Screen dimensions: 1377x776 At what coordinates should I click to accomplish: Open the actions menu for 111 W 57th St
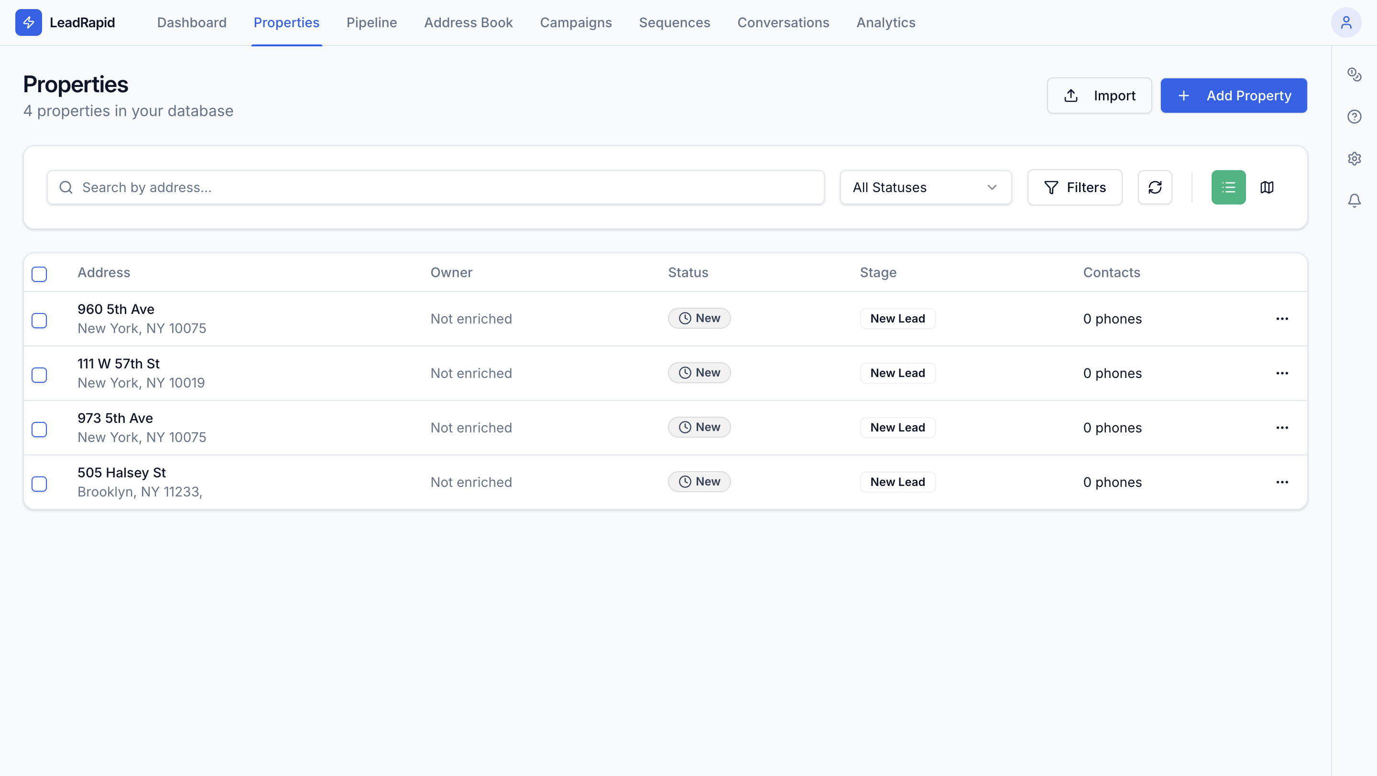(x=1282, y=373)
